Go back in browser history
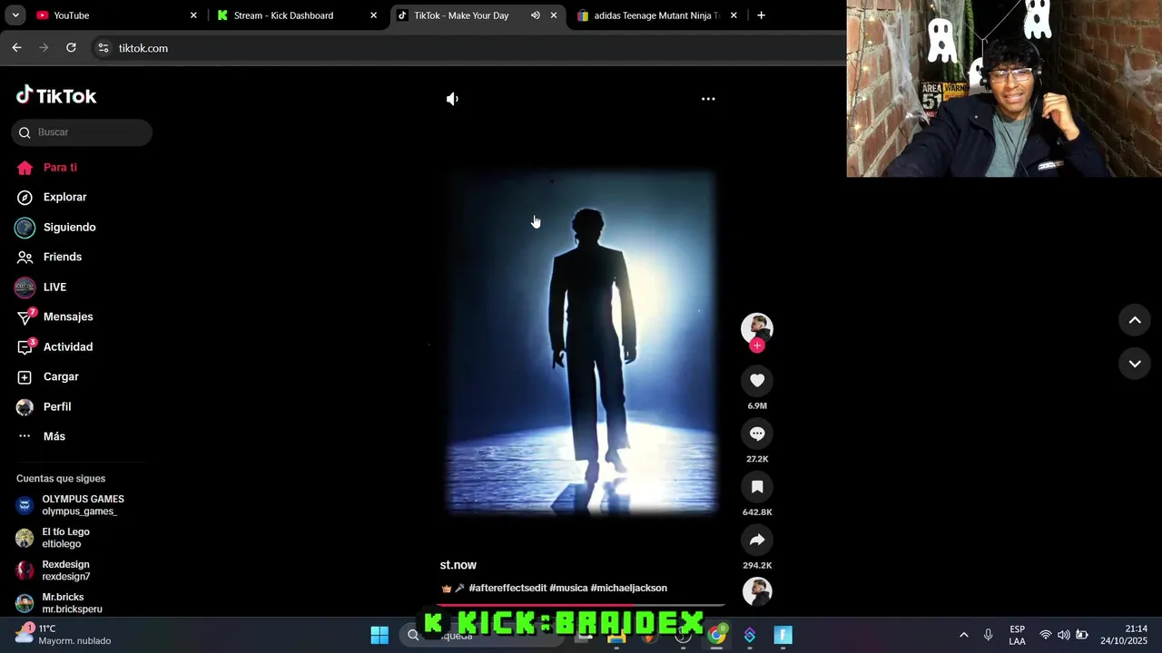The width and height of the screenshot is (1162, 653). [16, 48]
